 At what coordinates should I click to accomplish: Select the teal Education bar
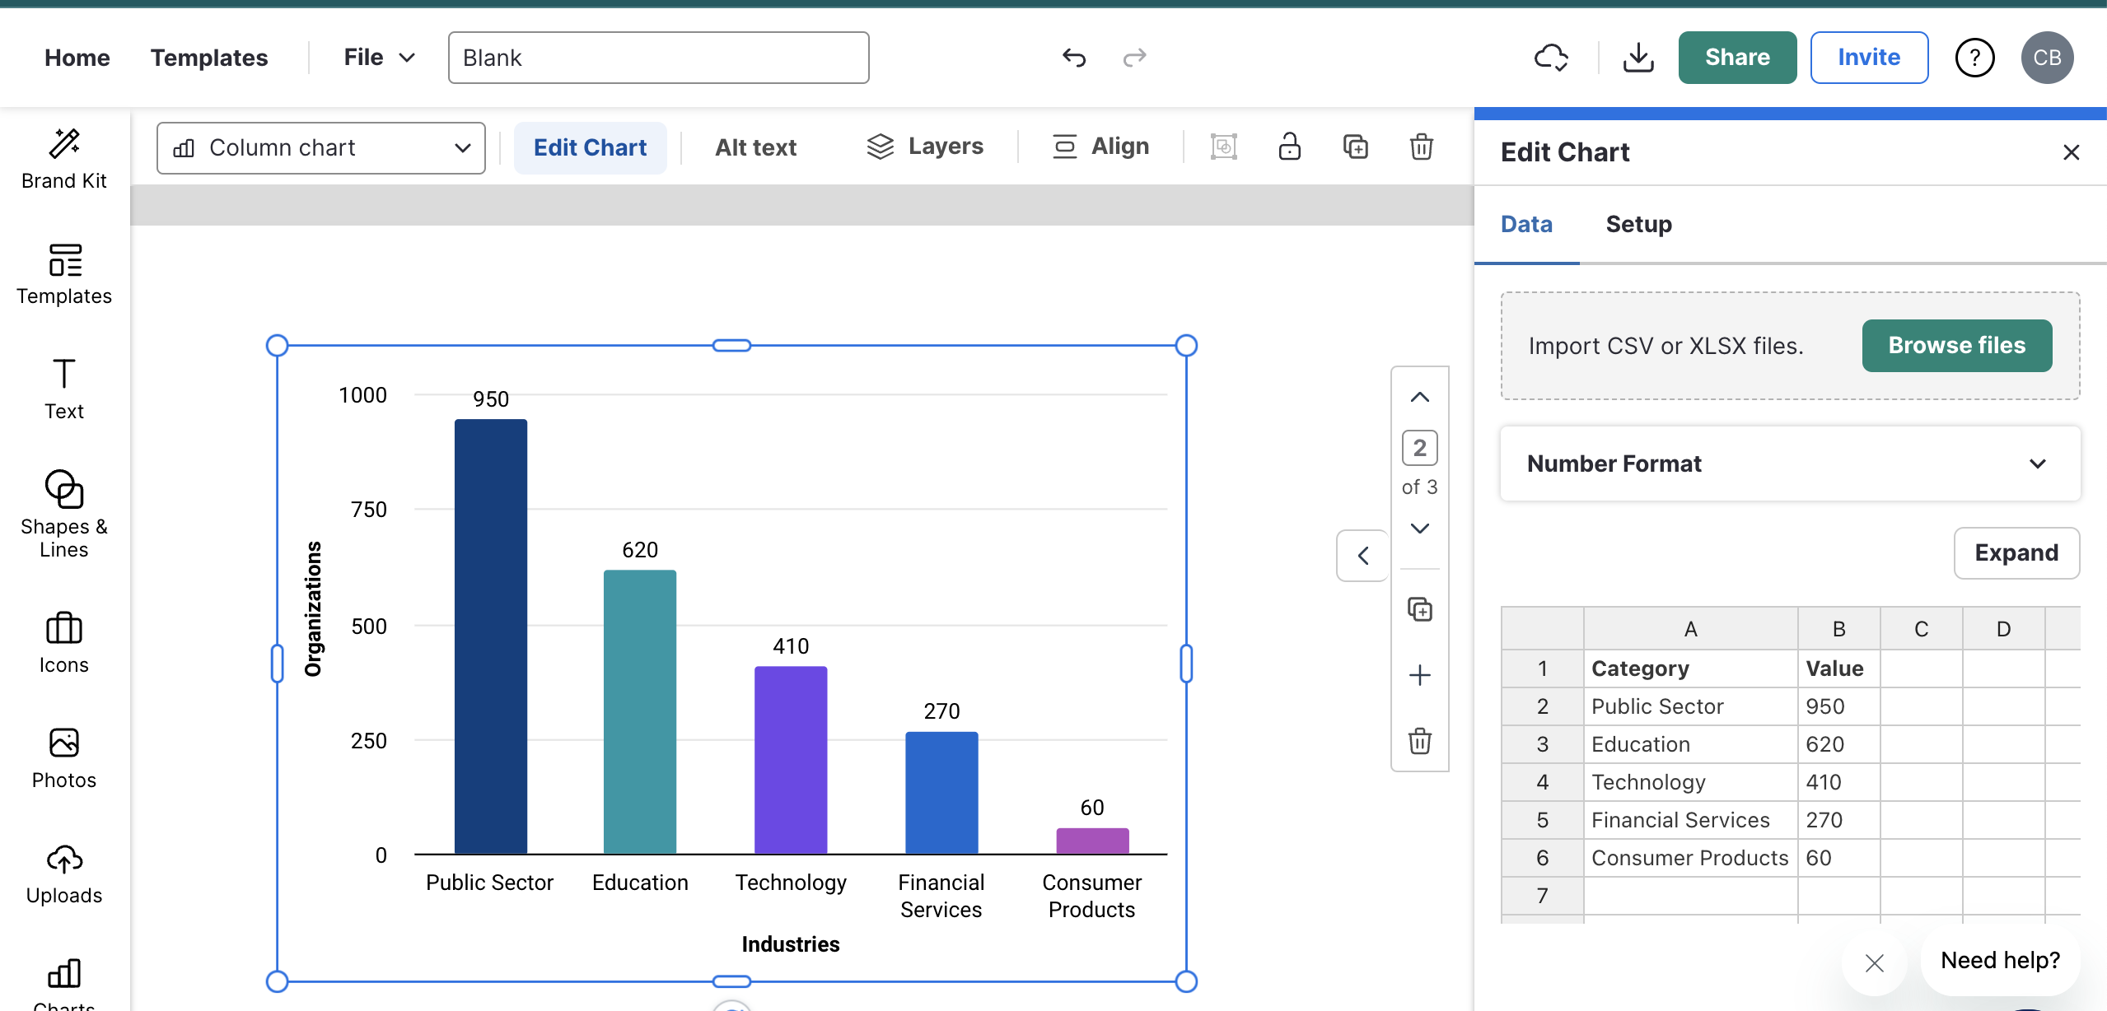[640, 711]
